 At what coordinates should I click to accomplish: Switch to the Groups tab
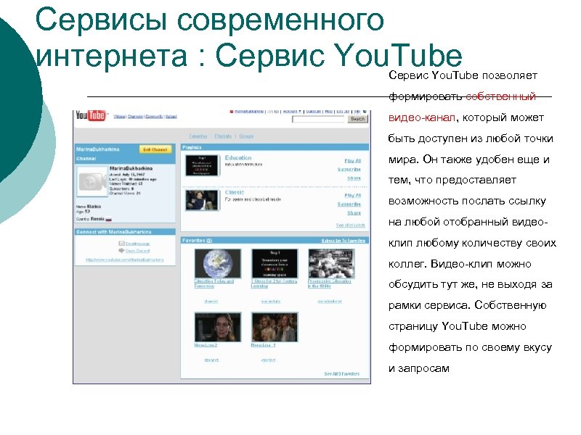click(246, 136)
